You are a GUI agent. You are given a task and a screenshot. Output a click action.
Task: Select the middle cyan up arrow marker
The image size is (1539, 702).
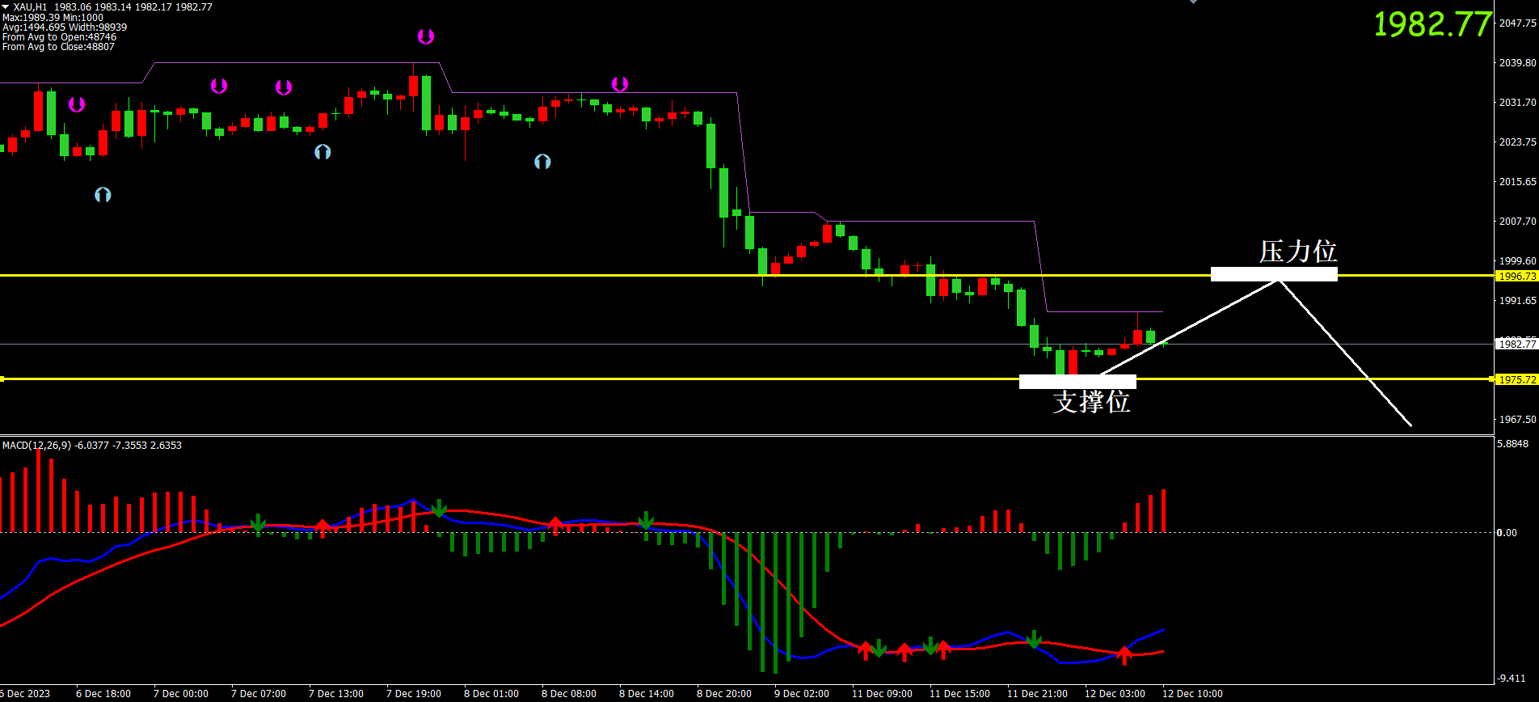coord(323,151)
